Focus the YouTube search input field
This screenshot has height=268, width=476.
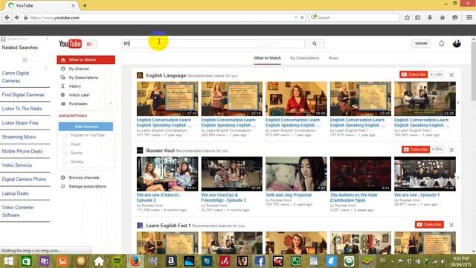point(213,44)
